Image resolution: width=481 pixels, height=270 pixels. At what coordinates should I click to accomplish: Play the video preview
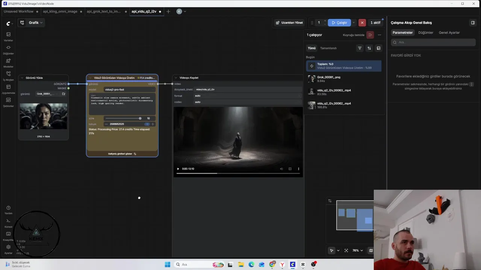[x=178, y=169]
